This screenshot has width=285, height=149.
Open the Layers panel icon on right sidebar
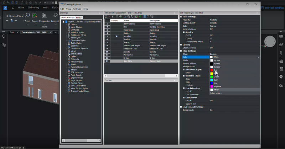click(x=281, y=45)
